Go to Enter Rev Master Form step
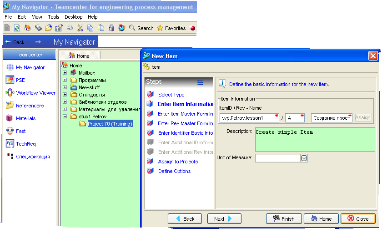This screenshot has height=233, width=382. (x=186, y=123)
